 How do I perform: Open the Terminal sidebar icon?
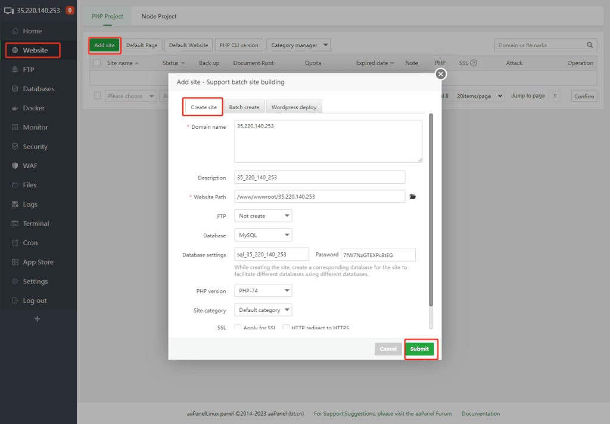pos(15,224)
